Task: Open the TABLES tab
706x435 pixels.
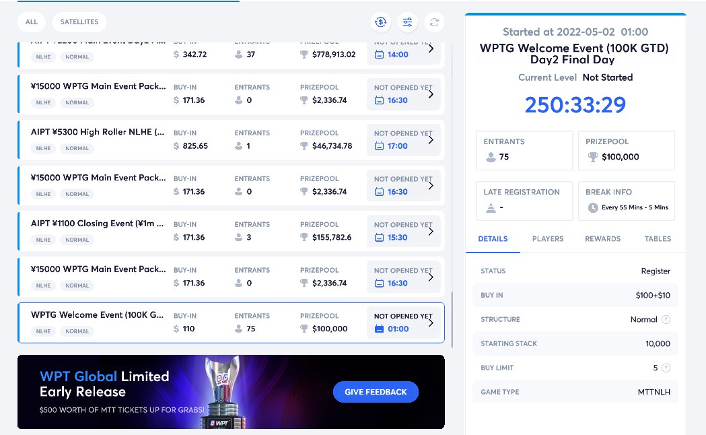Action: [x=658, y=238]
